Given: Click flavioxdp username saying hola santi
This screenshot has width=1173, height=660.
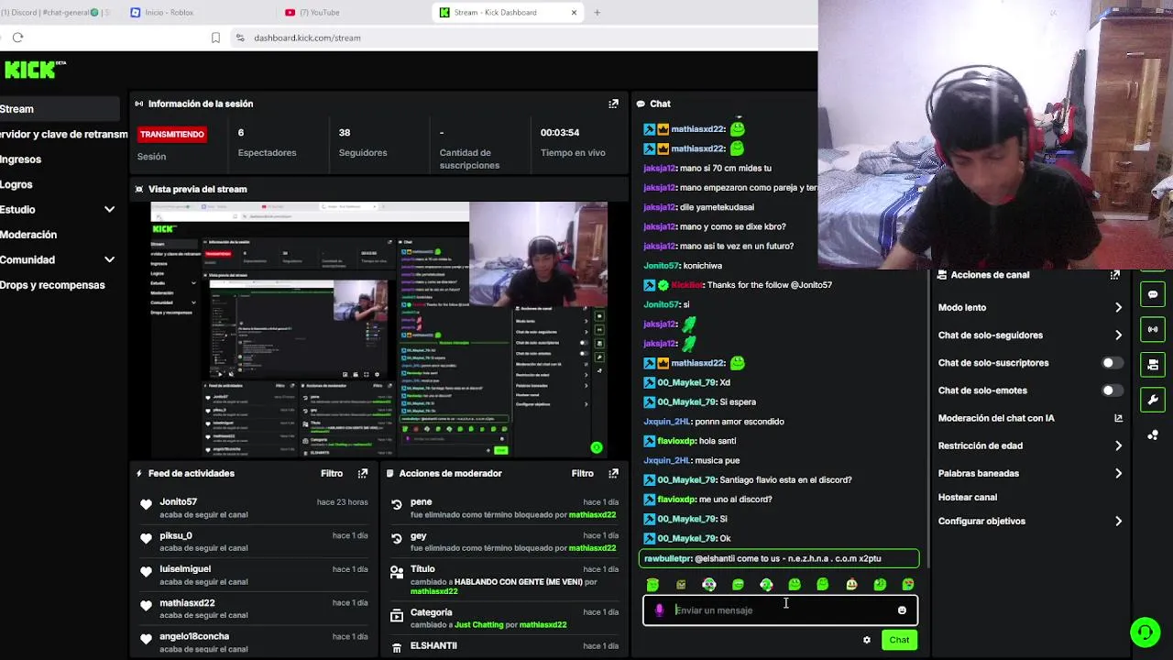Looking at the screenshot, I should pos(676,441).
